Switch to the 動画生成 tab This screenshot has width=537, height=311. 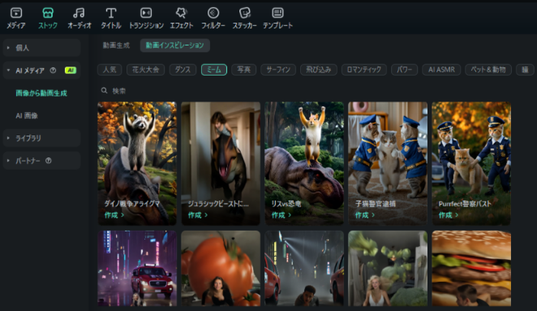point(116,45)
